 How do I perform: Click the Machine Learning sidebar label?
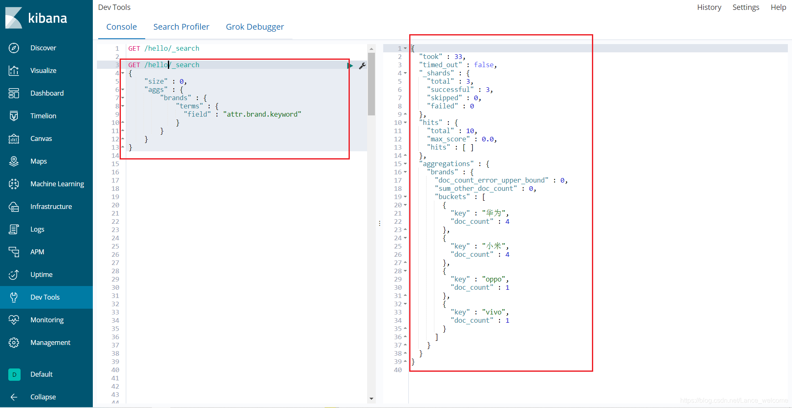pos(57,184)
